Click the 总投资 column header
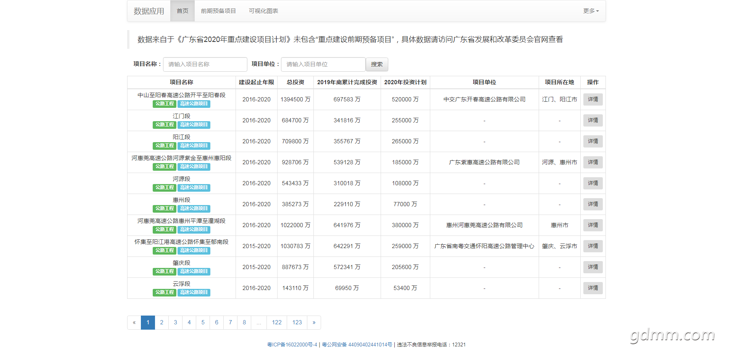Image resolution: width=733 pixels, height=359 pixels. (295, 82)
